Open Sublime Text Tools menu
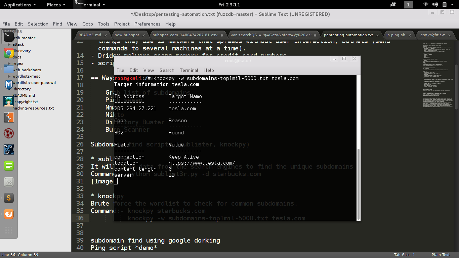The height and width of the screenshot is (258, 459). (103, 24)
